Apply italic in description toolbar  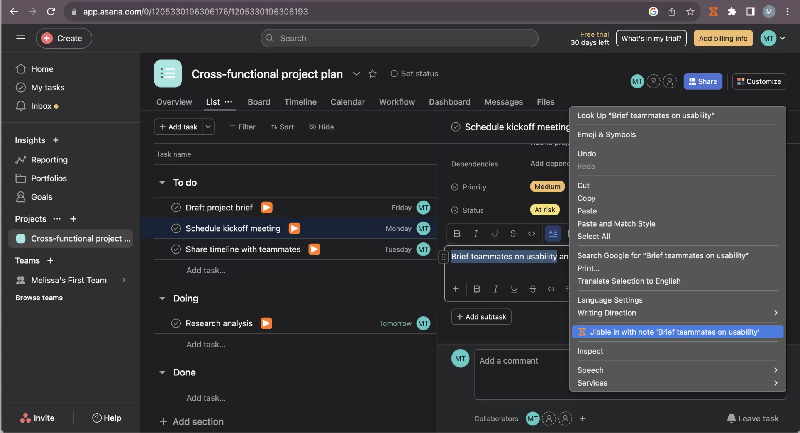476,233
